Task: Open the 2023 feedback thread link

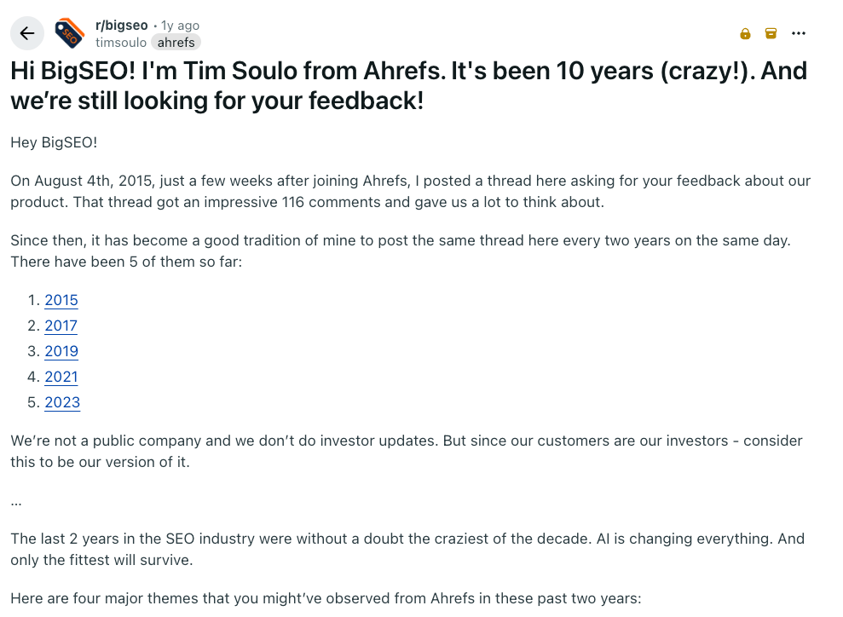Action: 62,402
